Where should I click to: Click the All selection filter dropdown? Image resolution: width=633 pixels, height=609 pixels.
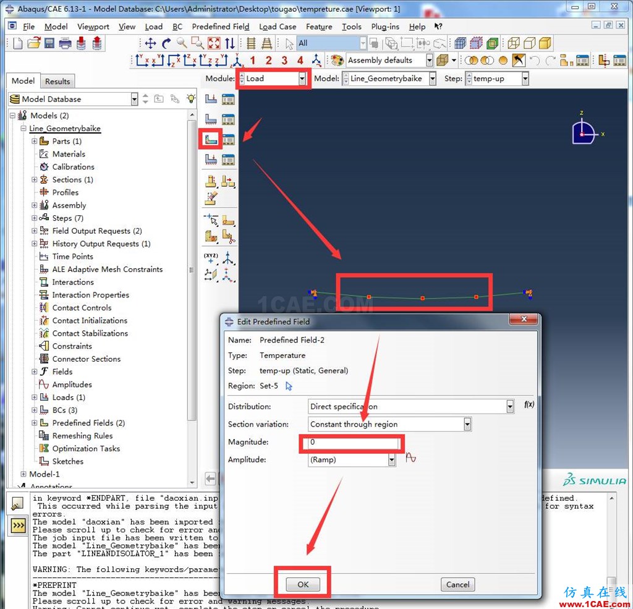tap(332, 43)
